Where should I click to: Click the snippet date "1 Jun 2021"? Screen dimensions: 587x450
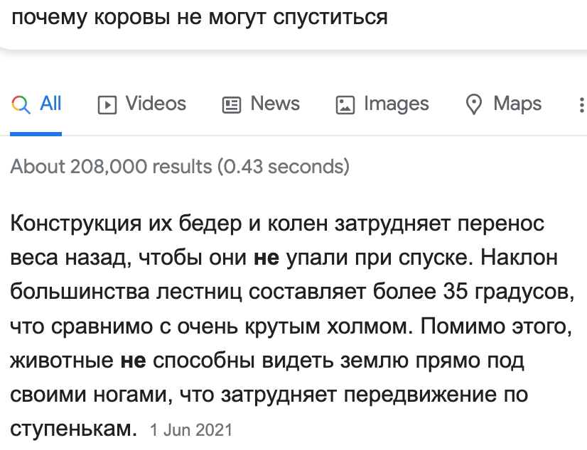tap(191, 430)
